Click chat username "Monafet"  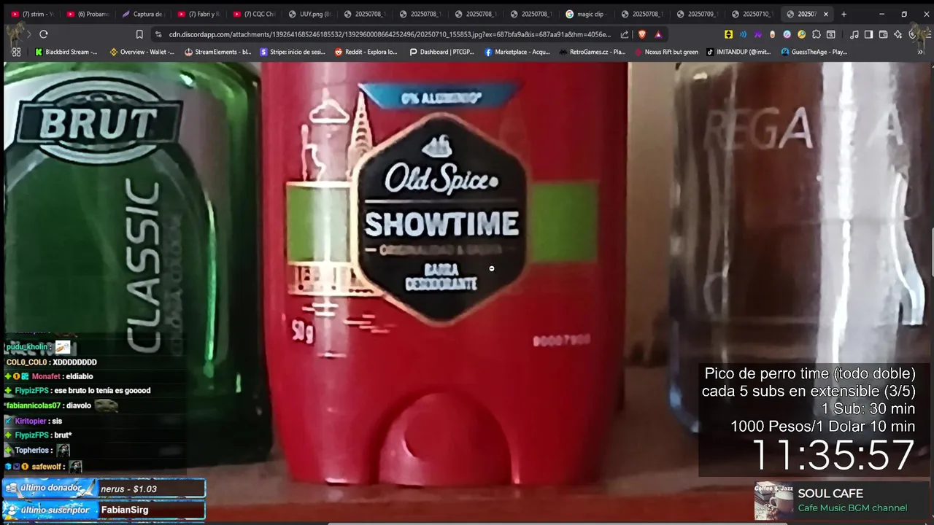[x=46, y=376]
